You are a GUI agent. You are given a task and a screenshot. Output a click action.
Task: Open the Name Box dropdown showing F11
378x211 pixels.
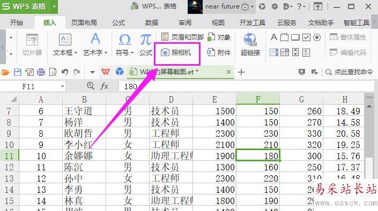pos(62,87)
